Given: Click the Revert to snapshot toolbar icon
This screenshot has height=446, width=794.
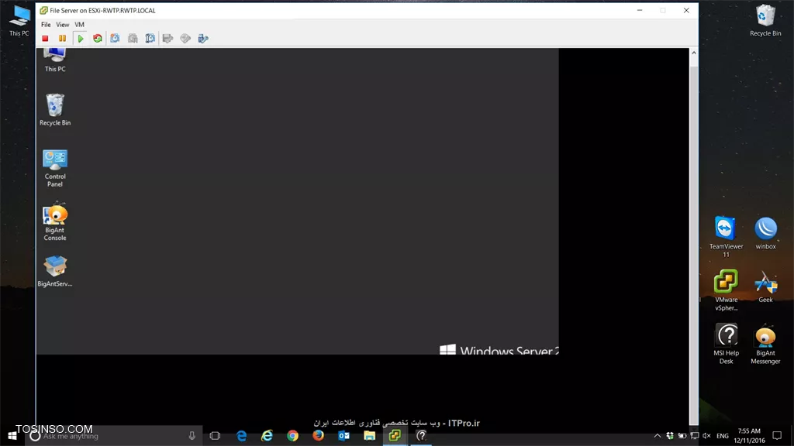Looking at the screenshot, I should pyautogui.click(x=133, y=39).
